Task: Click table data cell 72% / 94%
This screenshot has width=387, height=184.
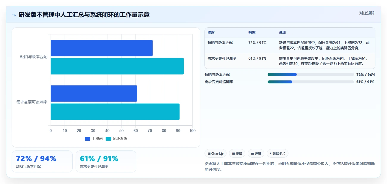Action: pos(257,43)
